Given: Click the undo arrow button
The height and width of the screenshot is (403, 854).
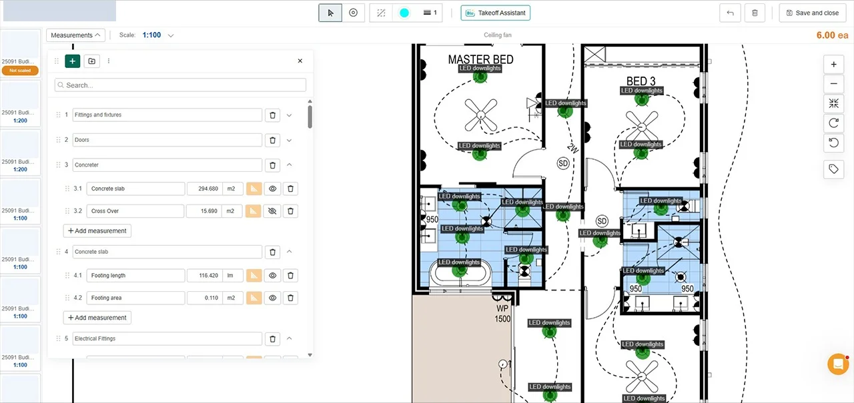Looking at the screenshot, I should pyautogui.click(x=731, y=13).
